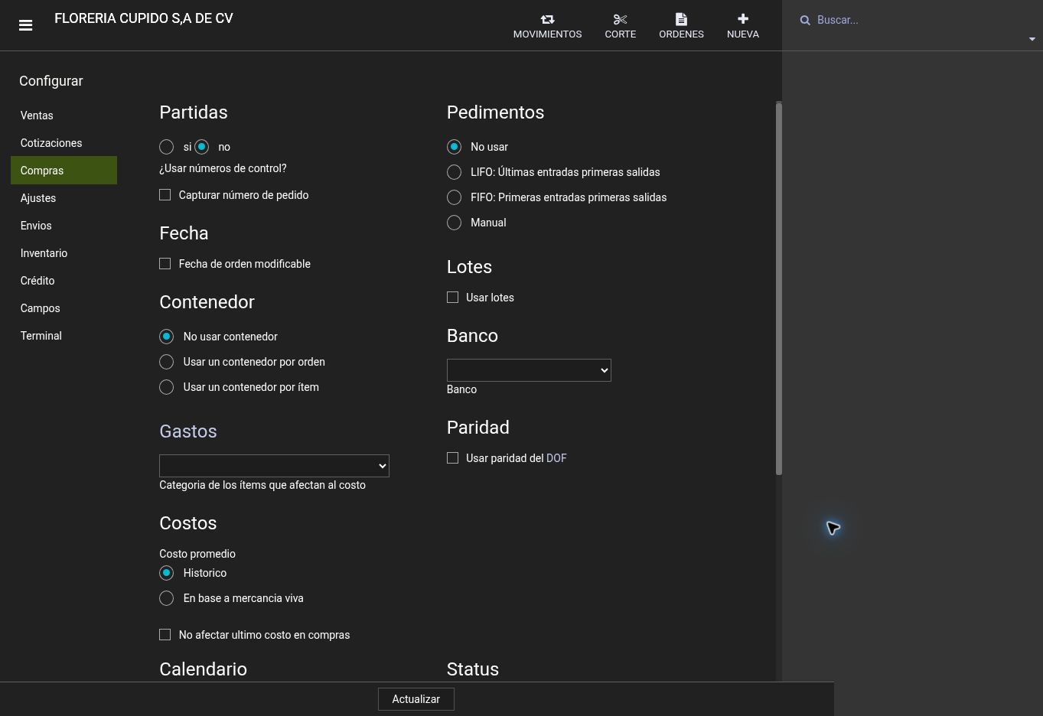Toggle Usar paridad del DOF checkbox

[x=452, y=458]
